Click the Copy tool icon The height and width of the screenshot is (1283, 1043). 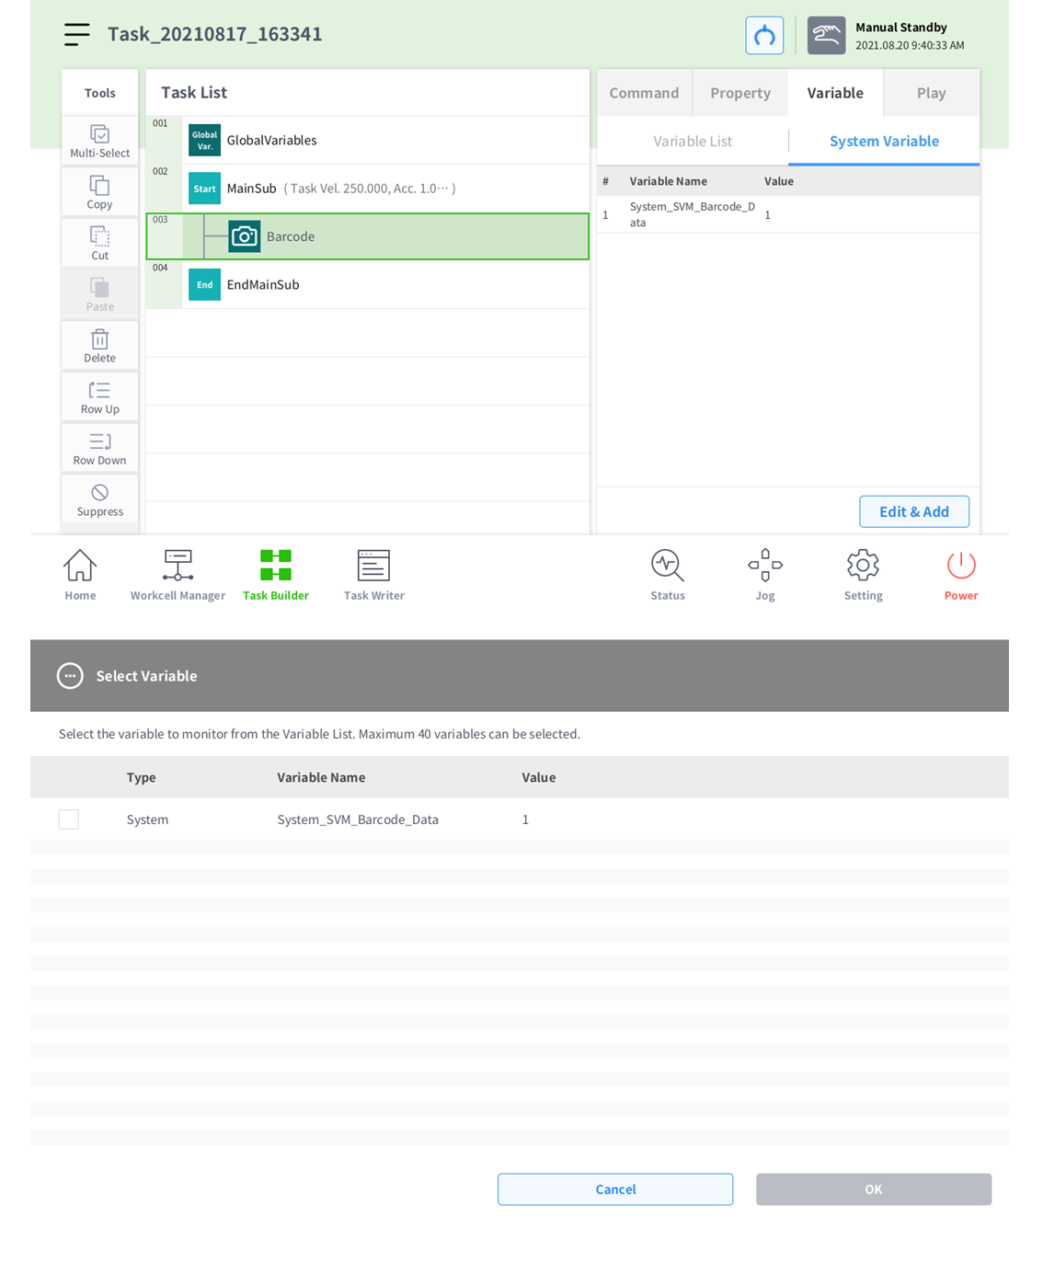coord(100,192)
